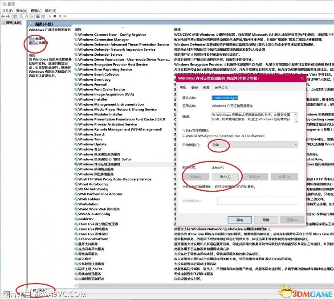The image size is (334, 300).
Task: Click the gear icon beside Windows Firewall
Action: tap(76, 84)
